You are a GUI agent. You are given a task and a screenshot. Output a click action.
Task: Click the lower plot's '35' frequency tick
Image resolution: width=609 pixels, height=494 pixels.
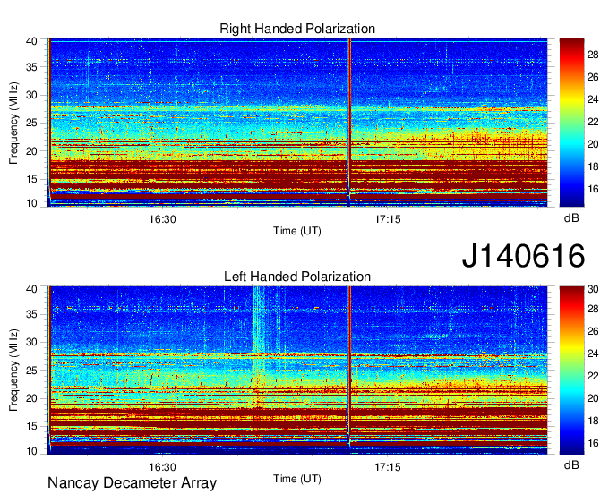tap(31, 314)
